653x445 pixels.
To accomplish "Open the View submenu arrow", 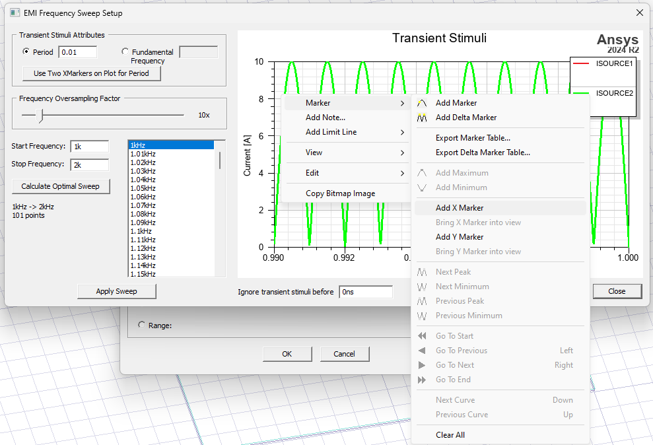I will coord(402,153).
